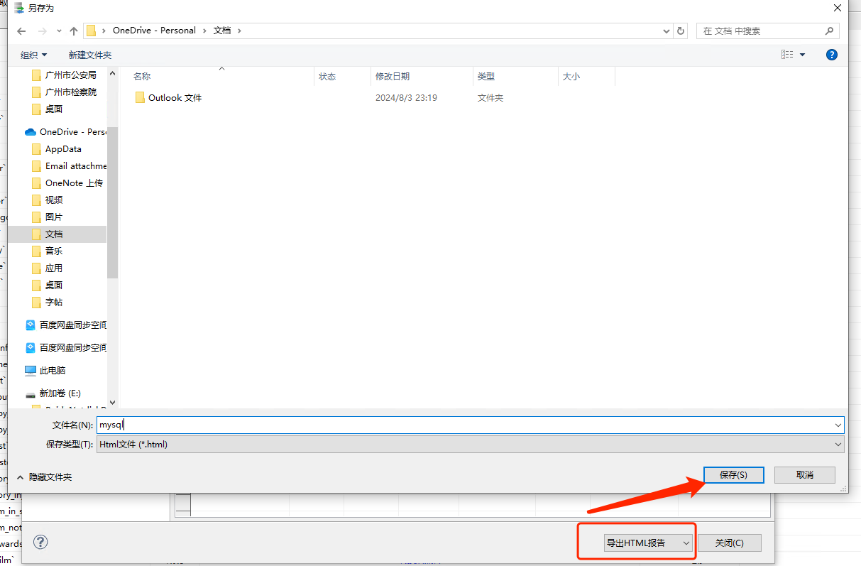Click the 此电脑 computer icon
The width and height of the screenshot is (861, 566).
coord(31,370)
